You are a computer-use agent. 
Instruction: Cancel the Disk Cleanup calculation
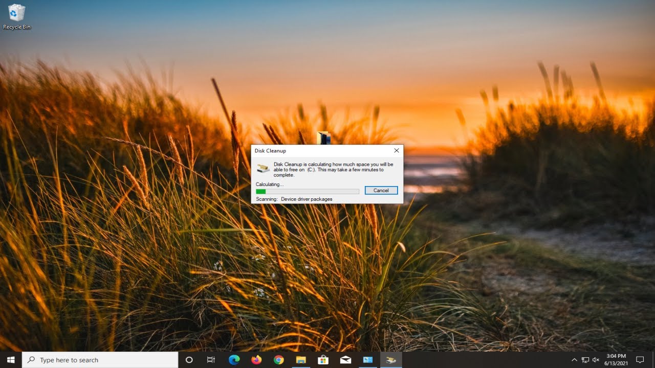381,190
